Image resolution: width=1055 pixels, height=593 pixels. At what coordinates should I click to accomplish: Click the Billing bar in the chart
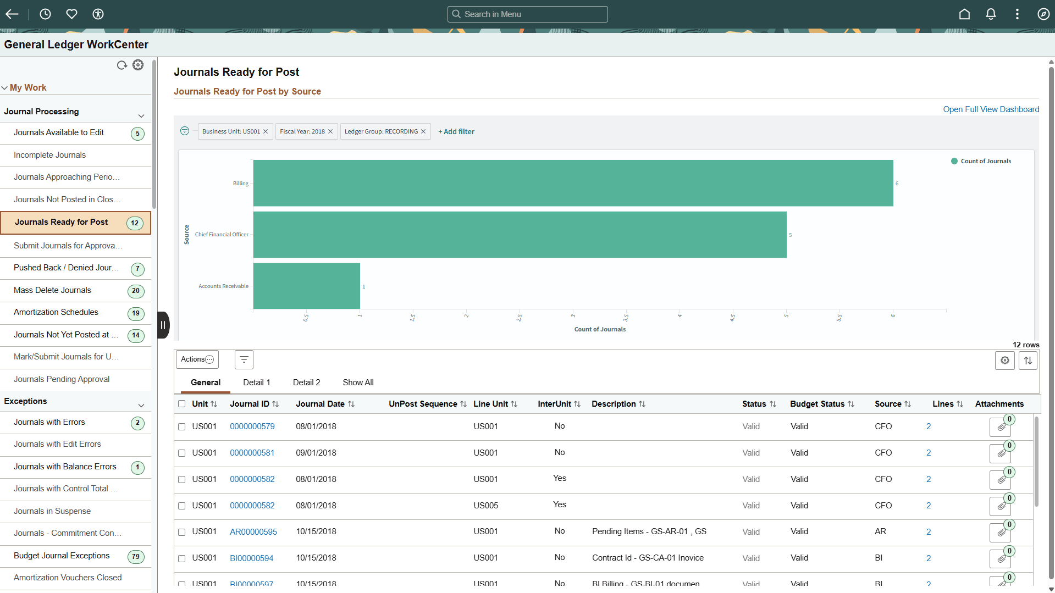(x=573, y=183)
